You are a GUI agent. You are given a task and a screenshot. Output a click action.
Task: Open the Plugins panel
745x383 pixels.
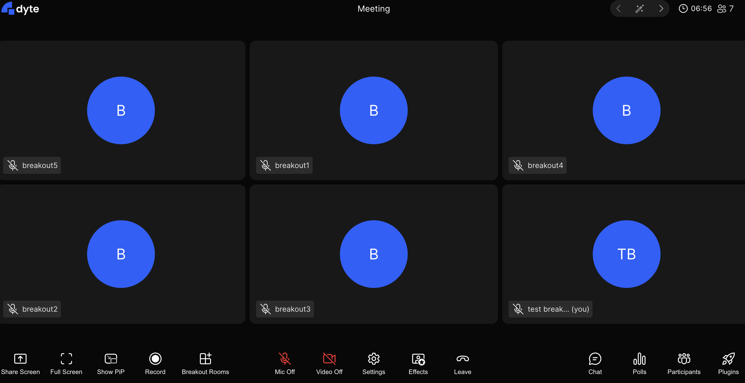click(x=728, y=359)
